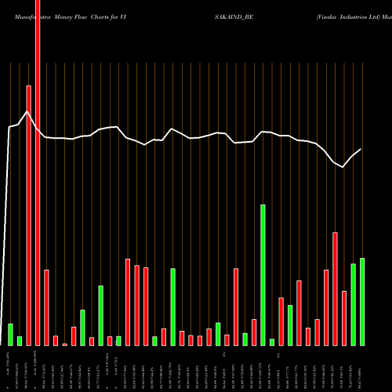Click the "Munafasutra Money Flow Charts" title text
Viewport: 392px width, 392px height.
tap(63, 17)
